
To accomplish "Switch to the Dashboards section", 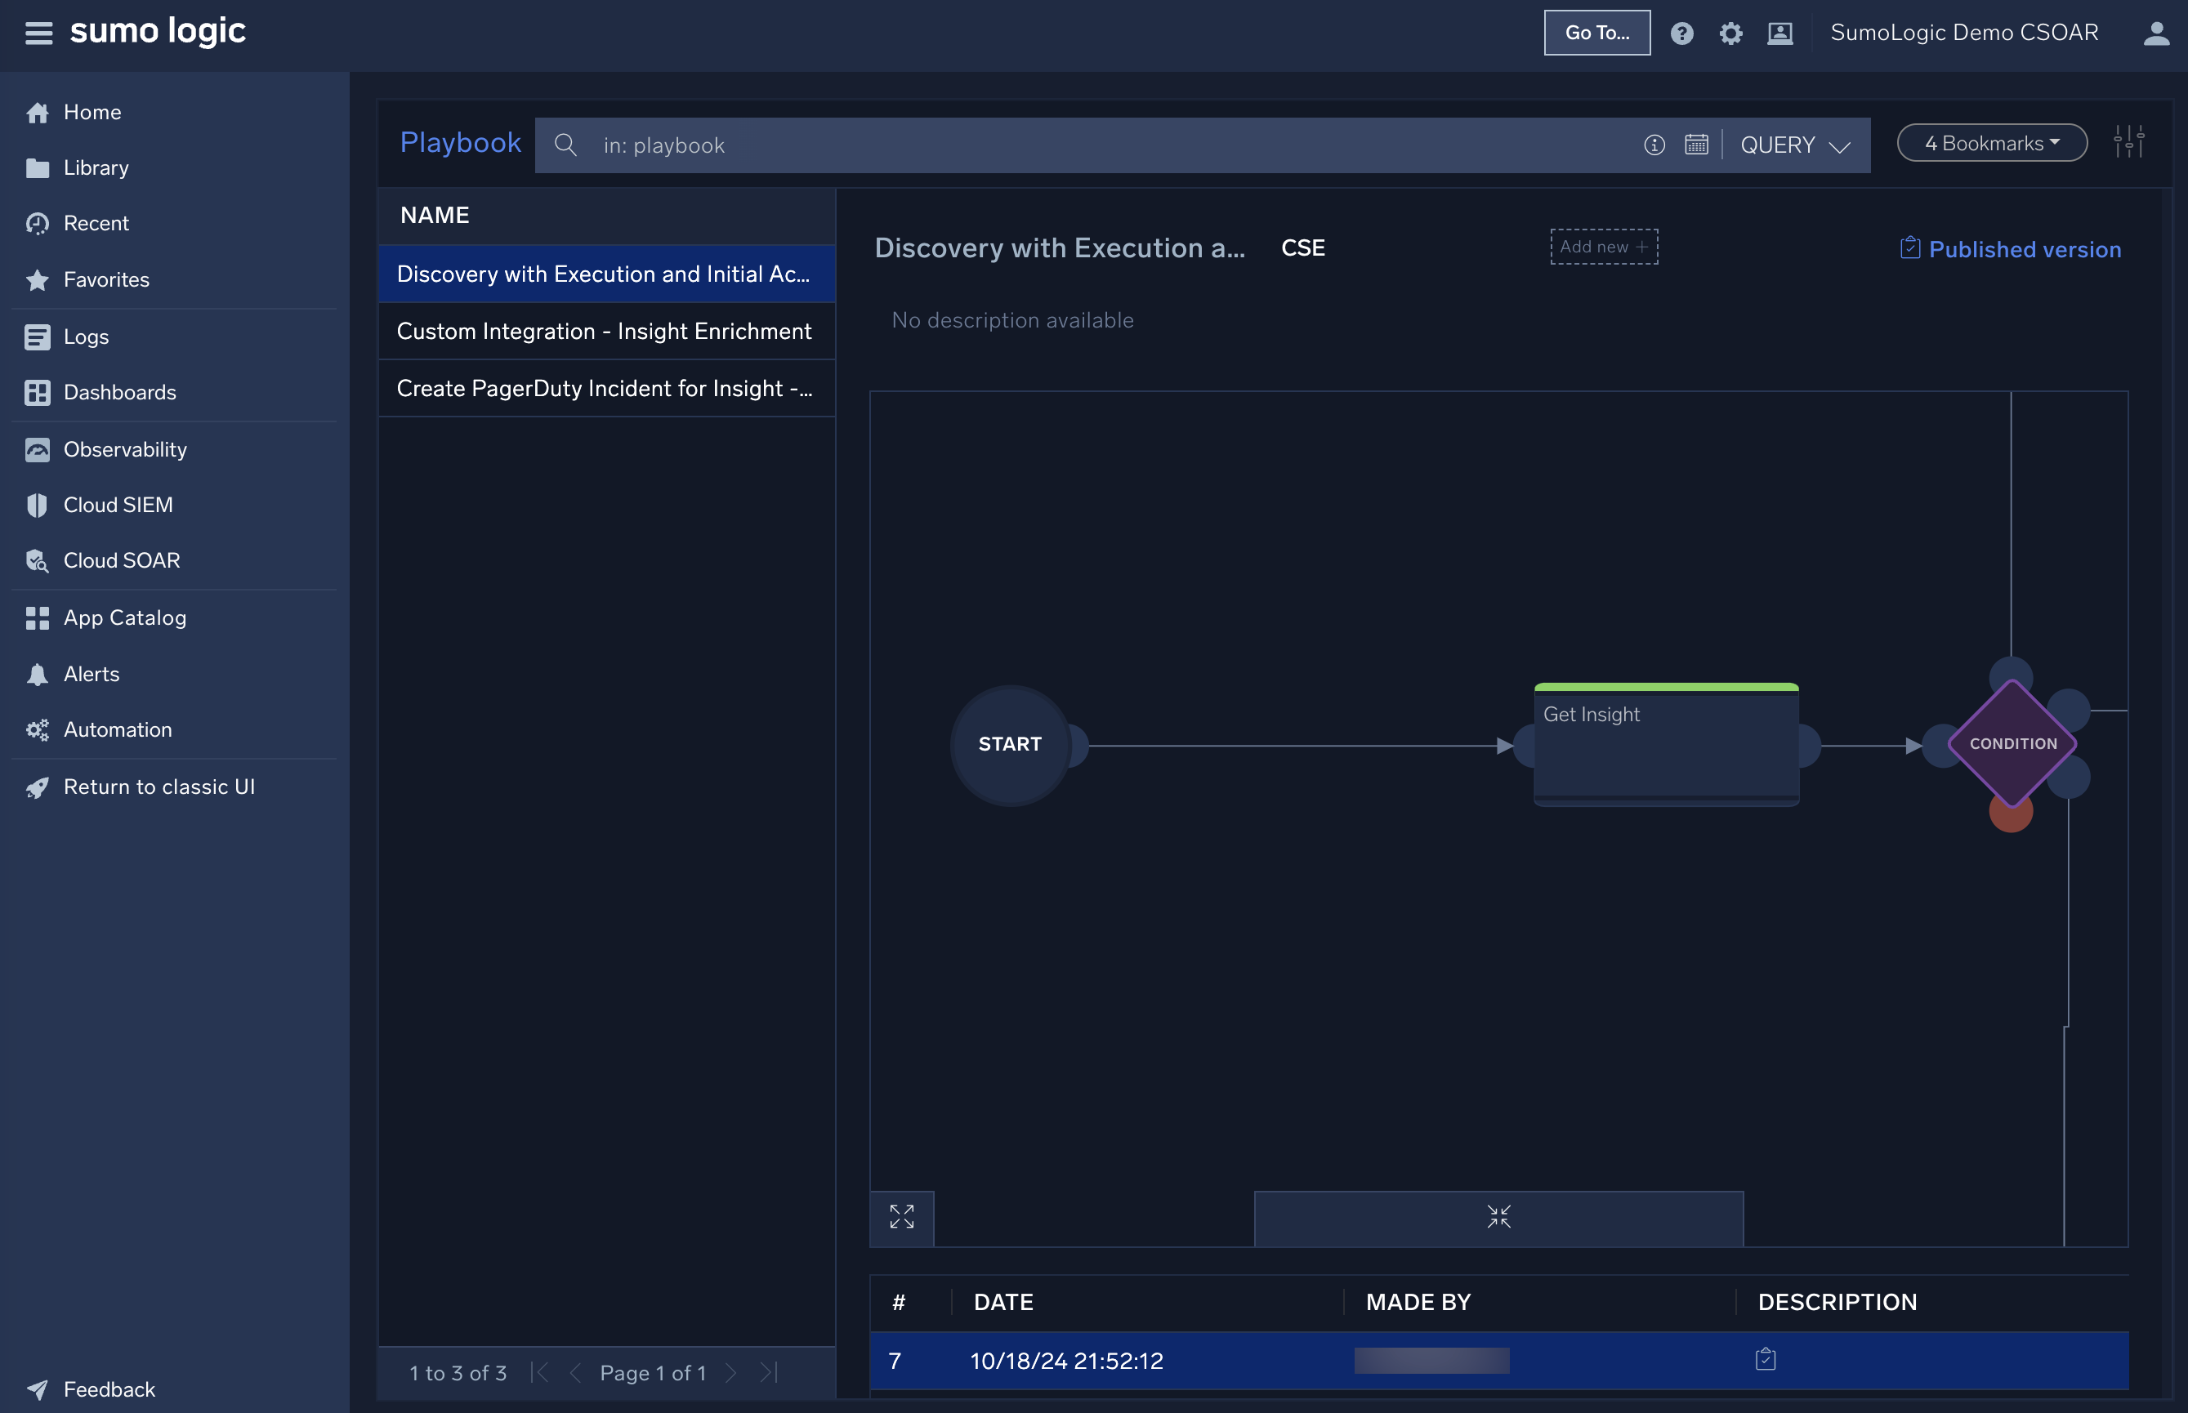I will 119,392.
